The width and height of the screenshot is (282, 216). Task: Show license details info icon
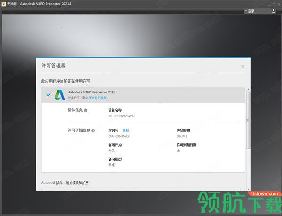pos(93,131)
